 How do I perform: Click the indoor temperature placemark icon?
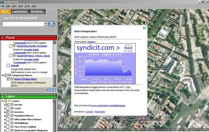[x=12, y=79]
